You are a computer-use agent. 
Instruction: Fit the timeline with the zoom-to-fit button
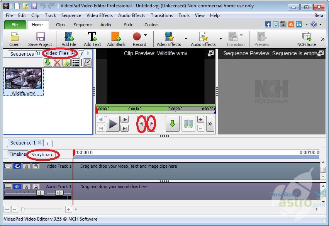pyautogui.click(x=7, y=209)
